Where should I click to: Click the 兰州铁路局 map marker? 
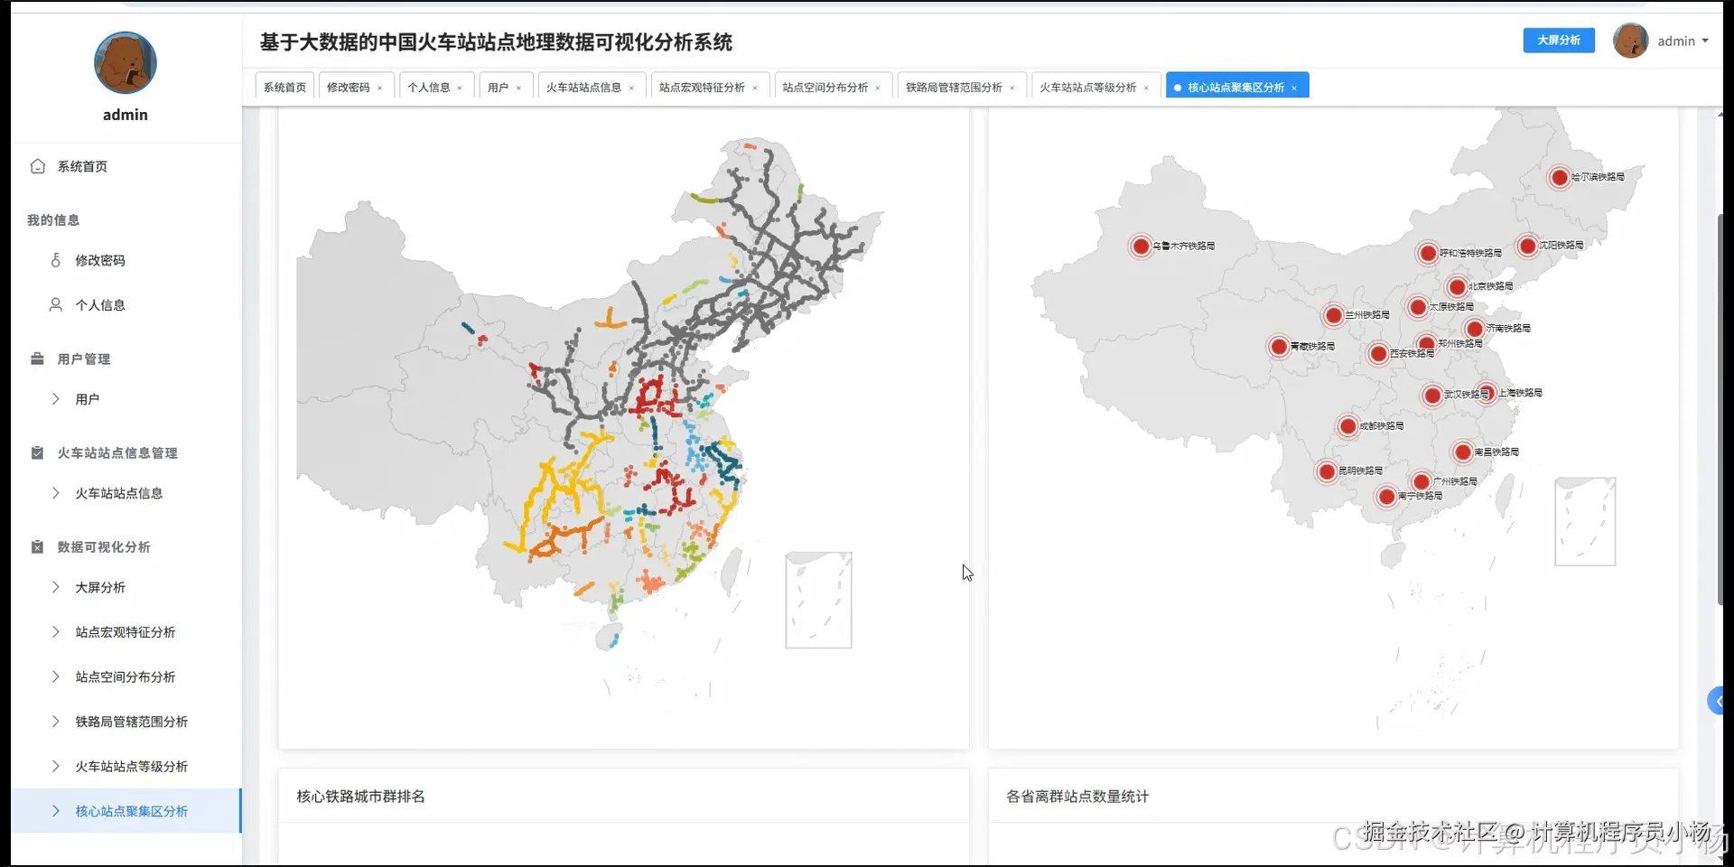pyautogui.click(x=1333, y=315)
